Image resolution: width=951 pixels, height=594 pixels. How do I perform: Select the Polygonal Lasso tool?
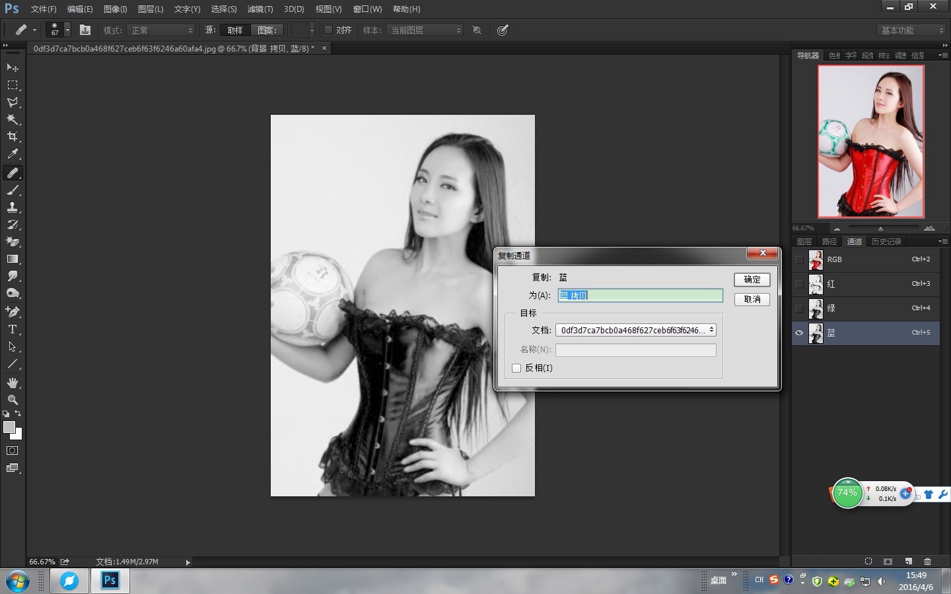pyautogui.click(x=13, y=102)
